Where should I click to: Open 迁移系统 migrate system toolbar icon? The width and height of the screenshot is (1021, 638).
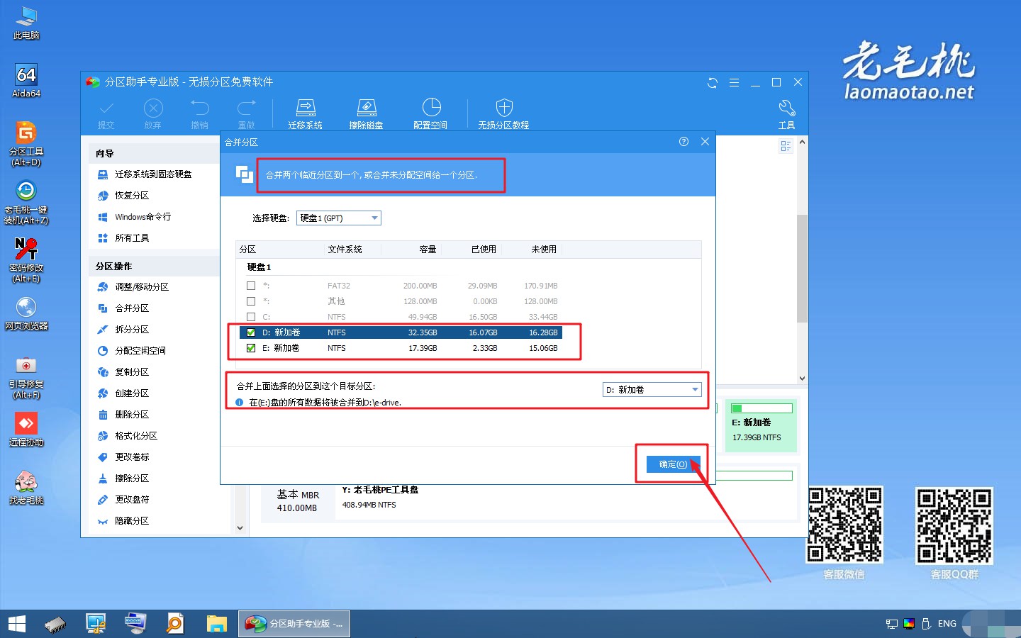[x=306, y=113]
